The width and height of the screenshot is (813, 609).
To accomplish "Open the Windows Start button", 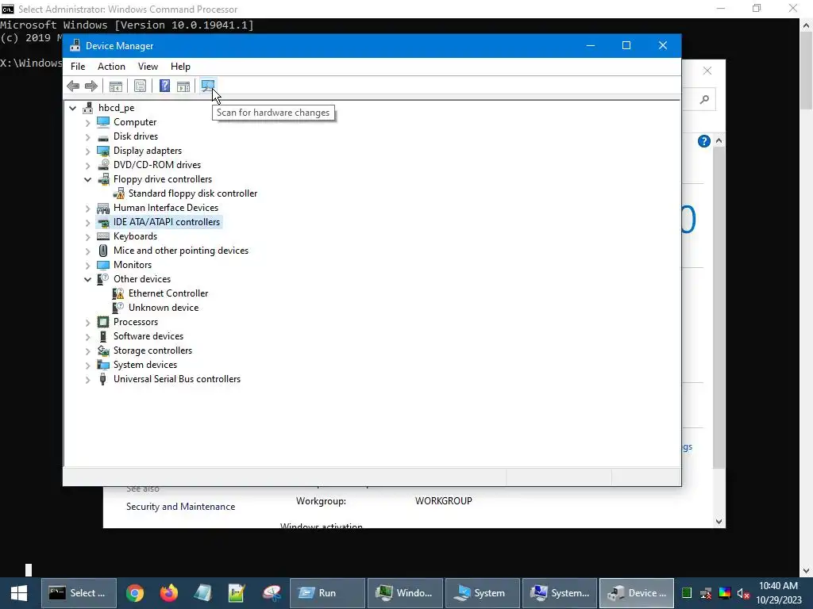I will pyautogui.click(x=19, y=593).
